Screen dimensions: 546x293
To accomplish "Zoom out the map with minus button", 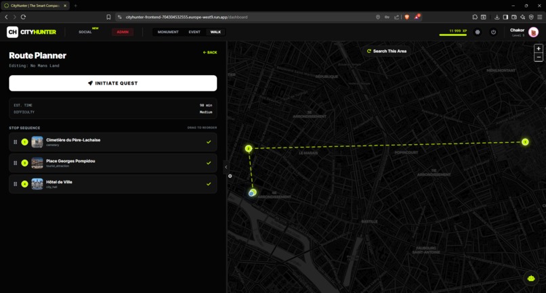I will [539, 57].
